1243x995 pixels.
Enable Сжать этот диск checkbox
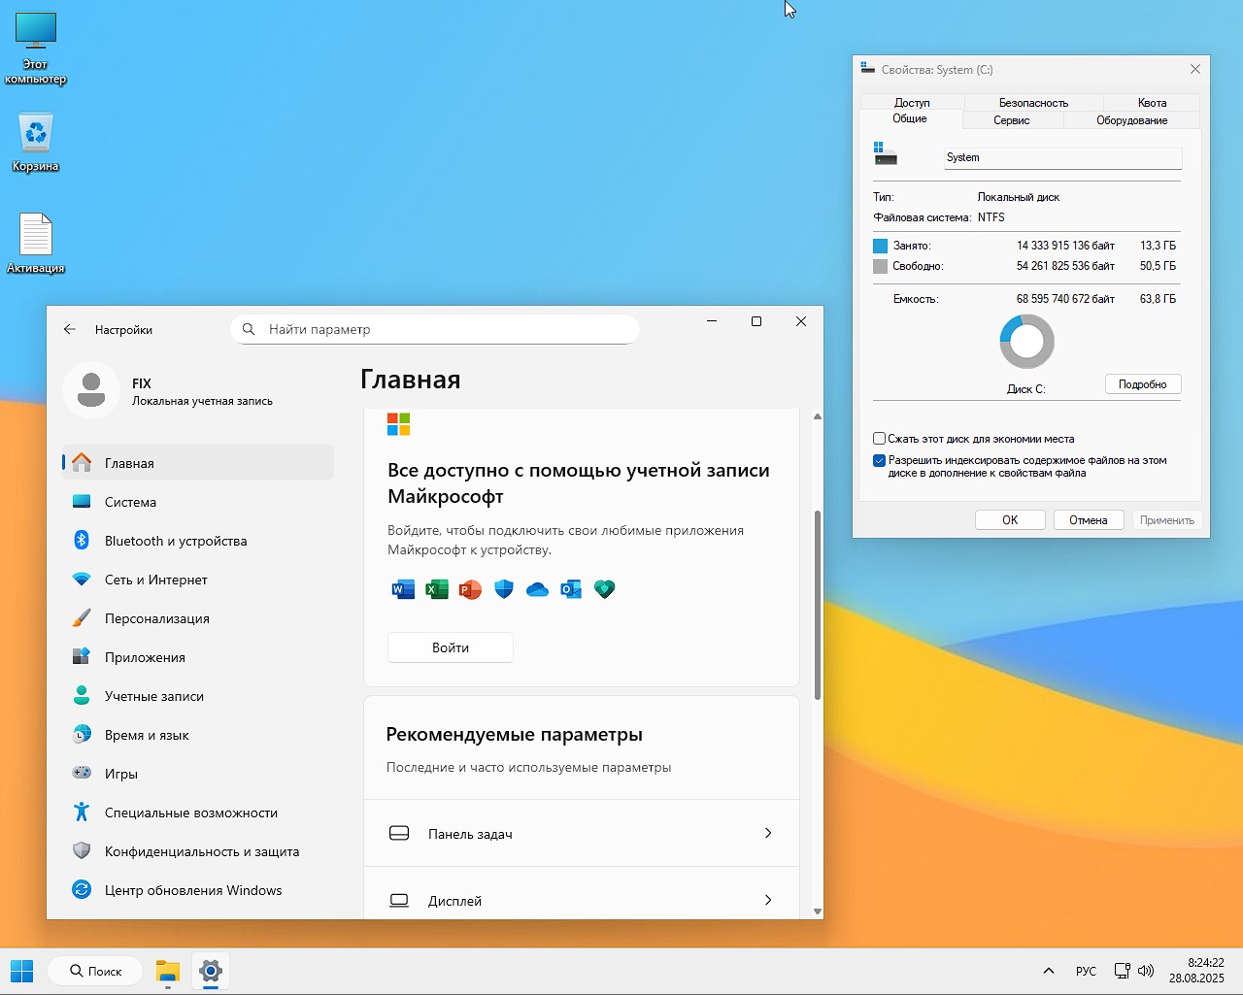click(880, 439)
